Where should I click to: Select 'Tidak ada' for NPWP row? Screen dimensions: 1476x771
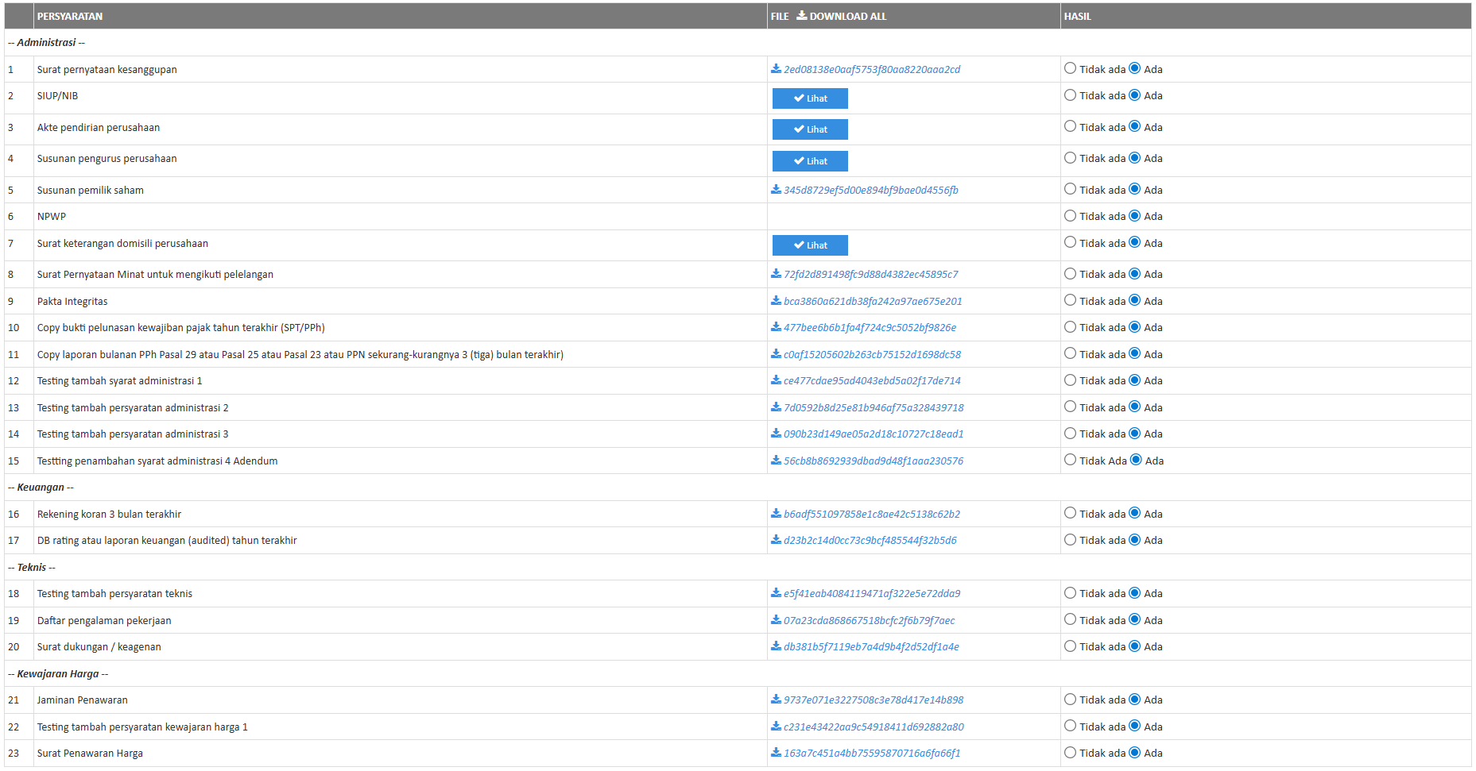[1071, 216]
